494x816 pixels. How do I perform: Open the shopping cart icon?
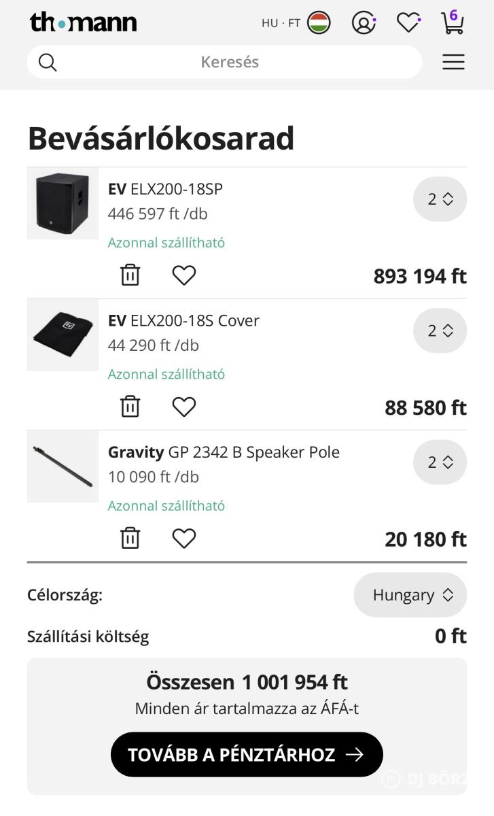click(x=453, y=22)
